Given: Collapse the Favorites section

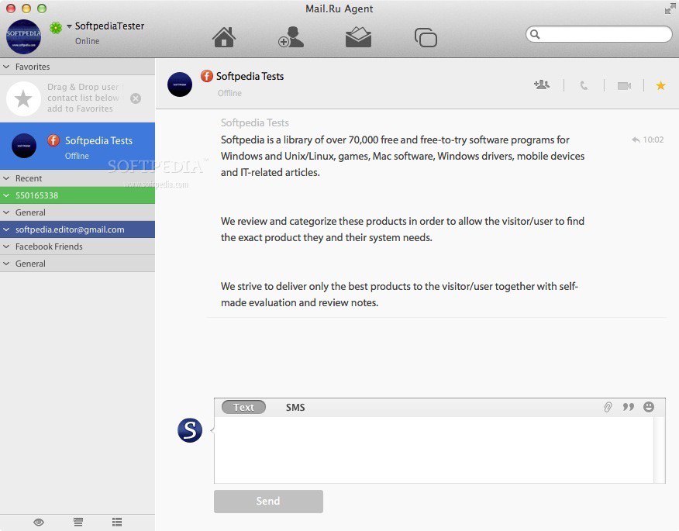Looking at the screenshot, I should point(6,67).
